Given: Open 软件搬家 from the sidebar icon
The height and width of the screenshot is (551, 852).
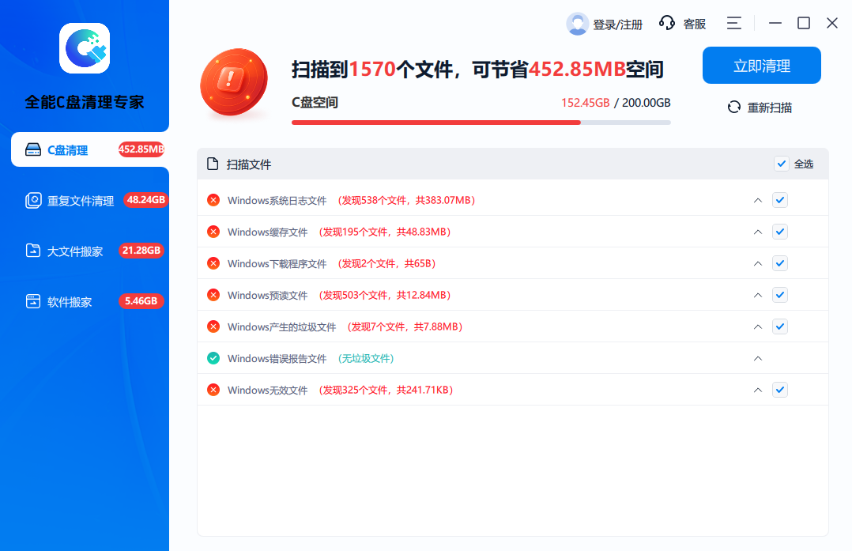Looking at the screenshot, I should coord(33,301).
